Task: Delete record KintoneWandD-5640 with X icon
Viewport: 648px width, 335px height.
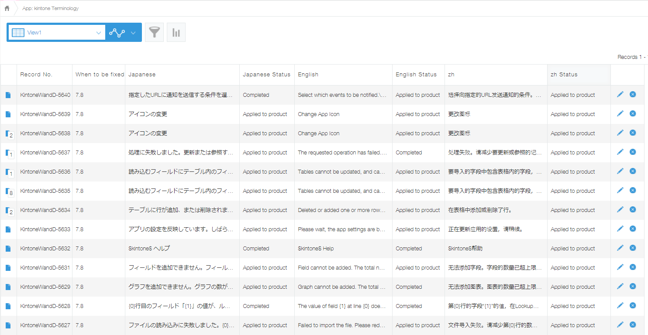Action: point(633,94)
